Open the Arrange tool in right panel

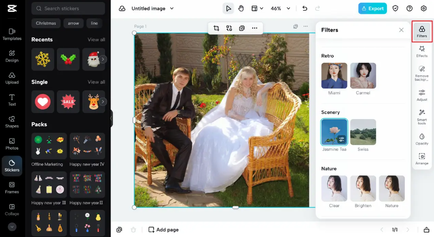pyautogui.click(x=422, y=159)
